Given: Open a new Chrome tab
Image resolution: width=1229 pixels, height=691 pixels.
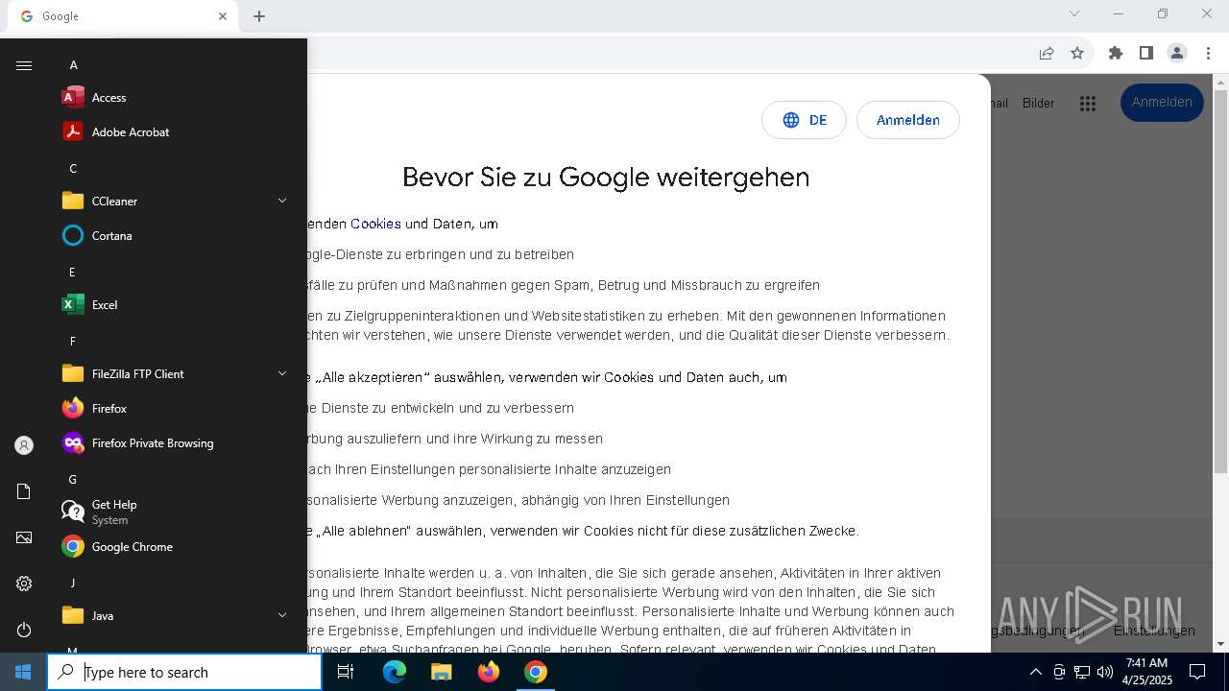Looking at the screenshot, I should (259, 16).
